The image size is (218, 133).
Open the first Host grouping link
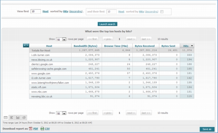click(45, 12)
